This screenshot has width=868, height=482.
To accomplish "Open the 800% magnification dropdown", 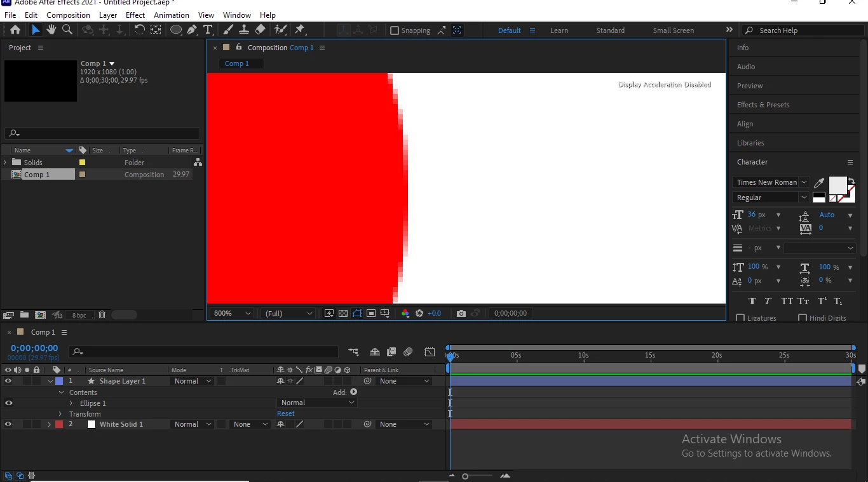I will (x=232, y=313).
